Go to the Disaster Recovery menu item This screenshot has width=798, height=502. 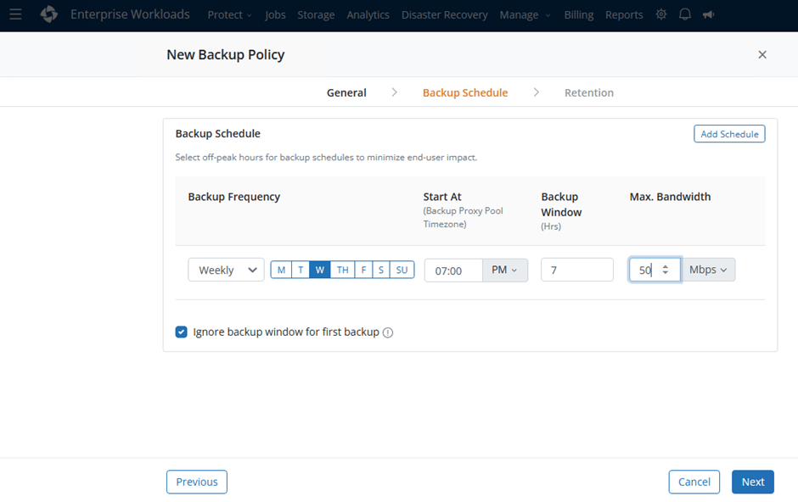pyautogui.click(x=444, y=14)
